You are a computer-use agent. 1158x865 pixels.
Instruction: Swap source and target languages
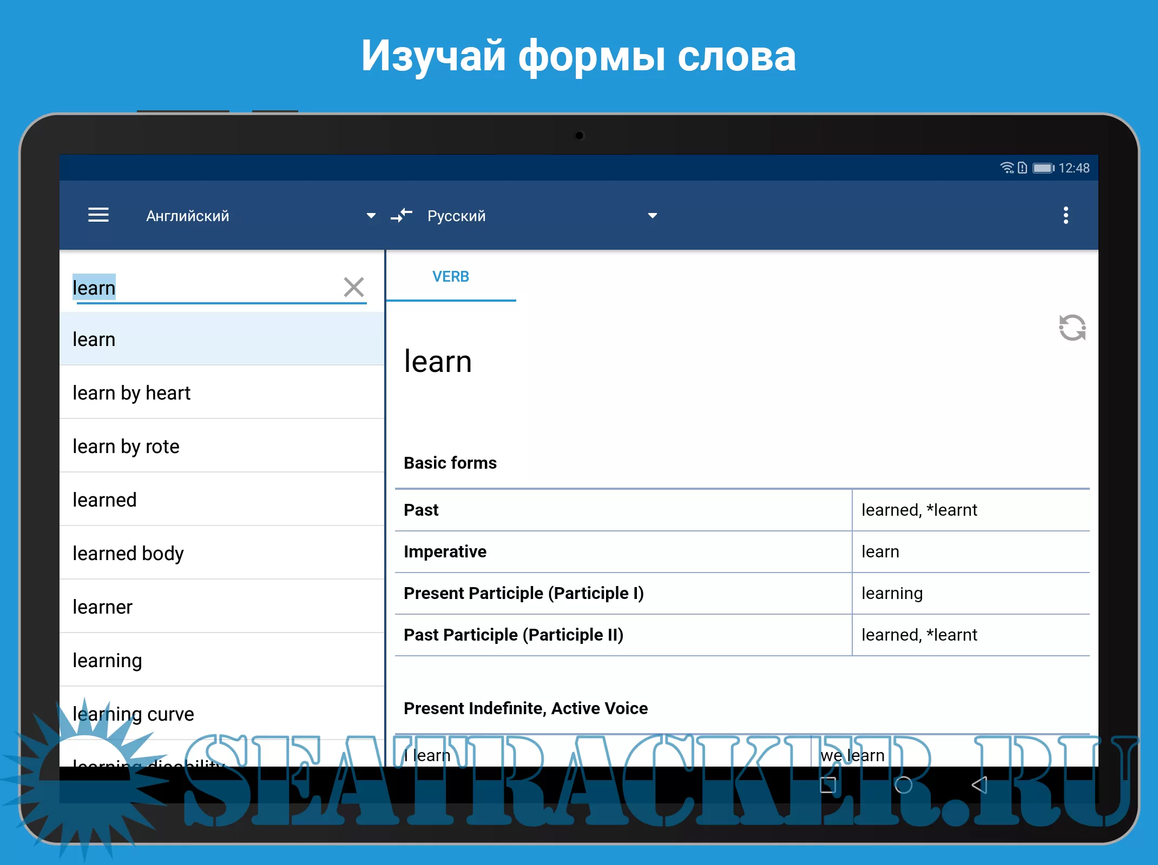402,215
